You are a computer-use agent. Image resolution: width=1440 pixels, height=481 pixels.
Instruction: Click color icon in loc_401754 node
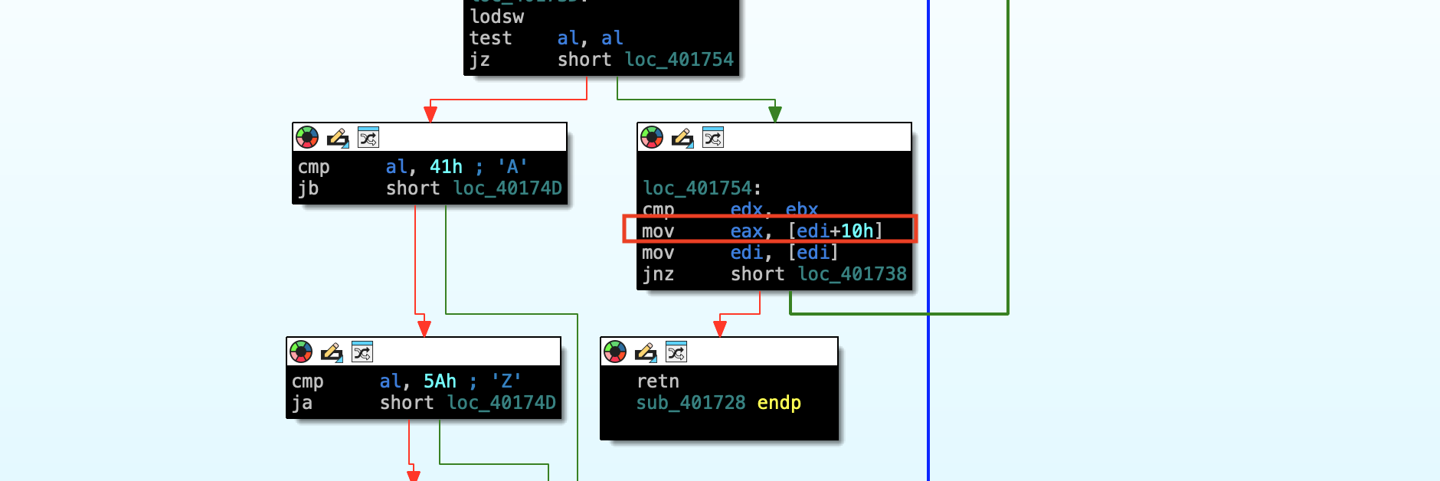(x=652, y=138)
